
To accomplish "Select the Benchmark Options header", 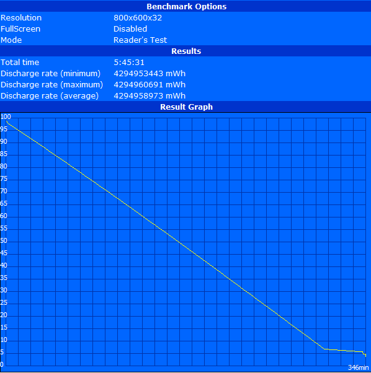I will click(x=186, y=6).
